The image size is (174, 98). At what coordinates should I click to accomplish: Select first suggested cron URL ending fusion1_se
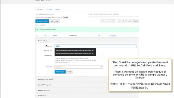[75, 50]
